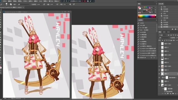Filter layers by shape layer icon
Image resolution: width=178 pixels, height=100 pixels.
[x=175, y=35]
